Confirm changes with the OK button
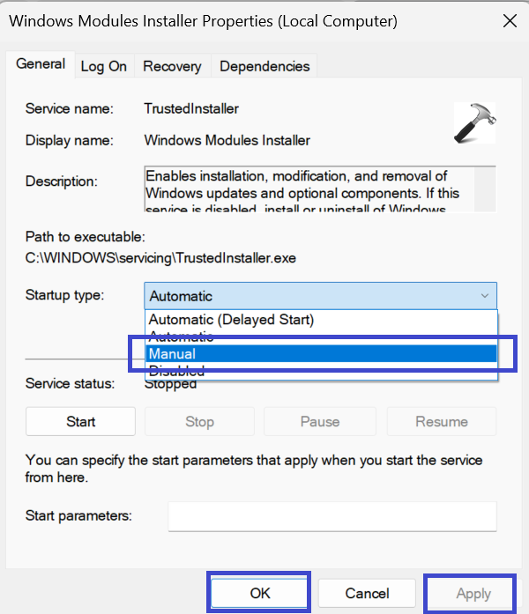 [260, 594]
